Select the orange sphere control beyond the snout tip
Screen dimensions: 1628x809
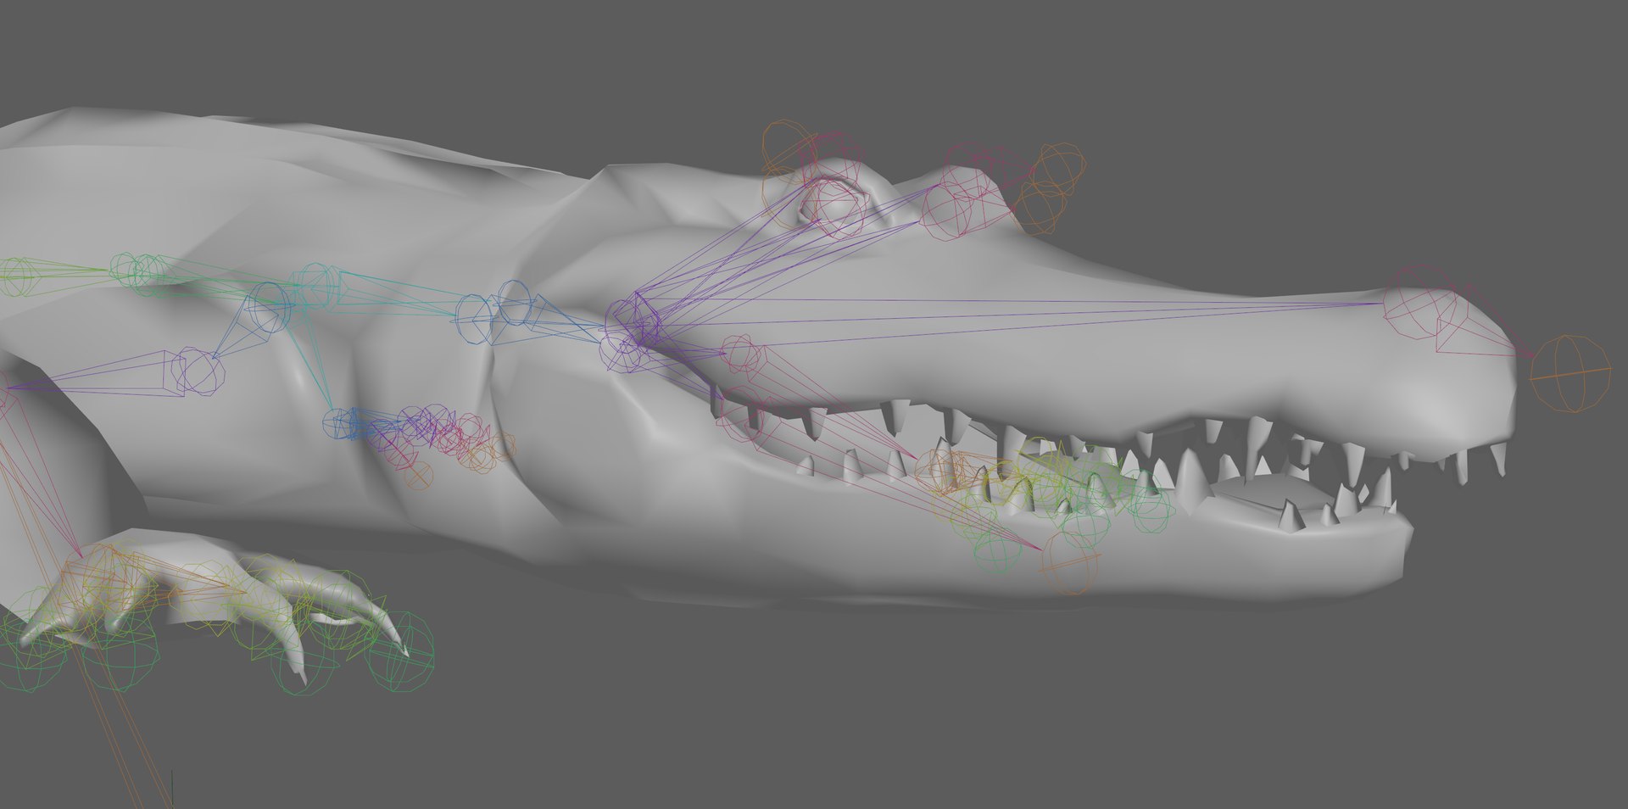pos(1570,374)
